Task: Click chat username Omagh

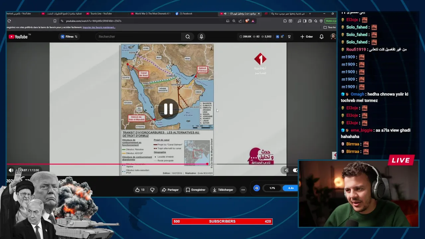Action: click(x=357, y=94)
